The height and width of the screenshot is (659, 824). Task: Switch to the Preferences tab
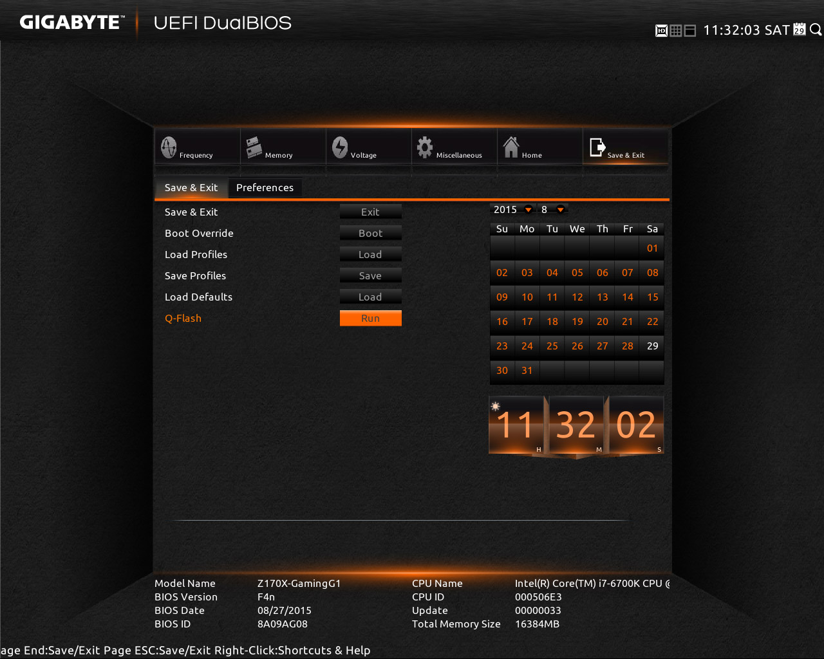pos(265,187)
